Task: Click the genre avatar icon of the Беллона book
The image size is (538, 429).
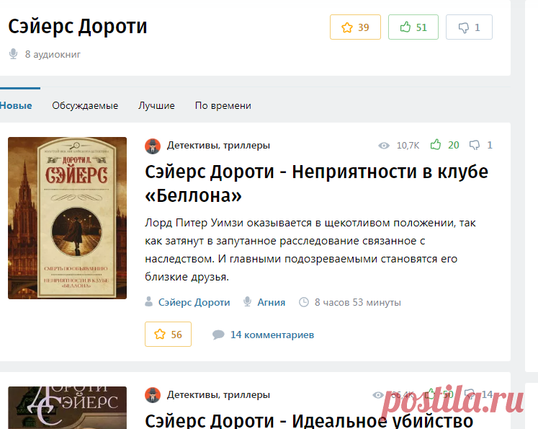Action: 153,146
